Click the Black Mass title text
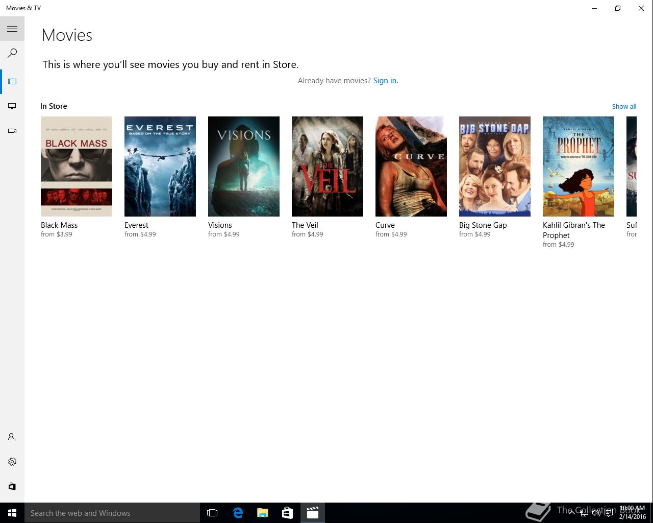The width and height of the screenshot is (653, 523). pyautogui.click(x=59, y=225)
